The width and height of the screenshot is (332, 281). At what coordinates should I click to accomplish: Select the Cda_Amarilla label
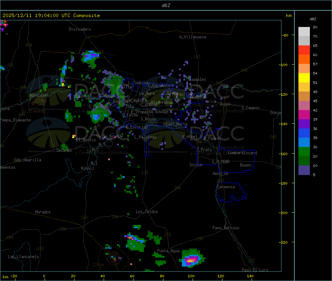coord(28,160)
